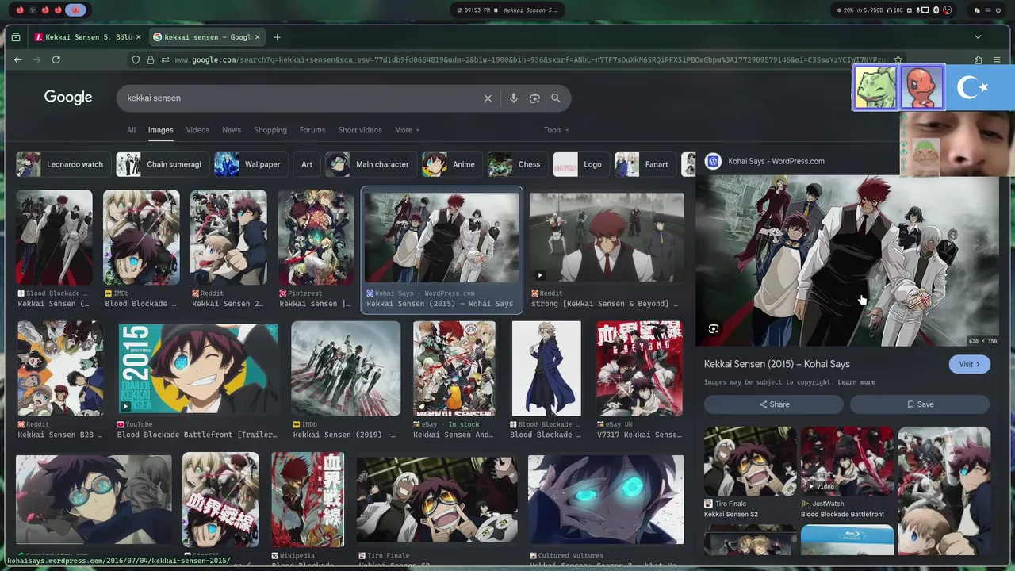1015x571 pixels.
Task: Submit search with magnifier icon
Action: 556,98
